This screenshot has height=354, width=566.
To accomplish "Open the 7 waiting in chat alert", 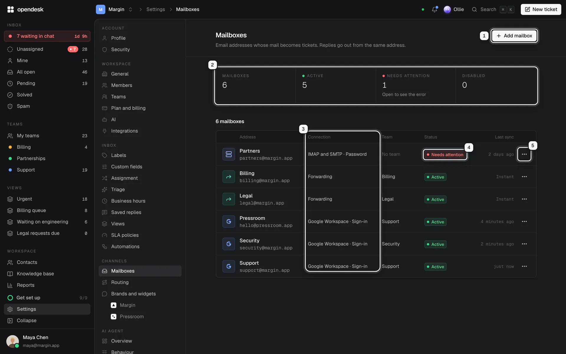I will [x=47, y=36].
